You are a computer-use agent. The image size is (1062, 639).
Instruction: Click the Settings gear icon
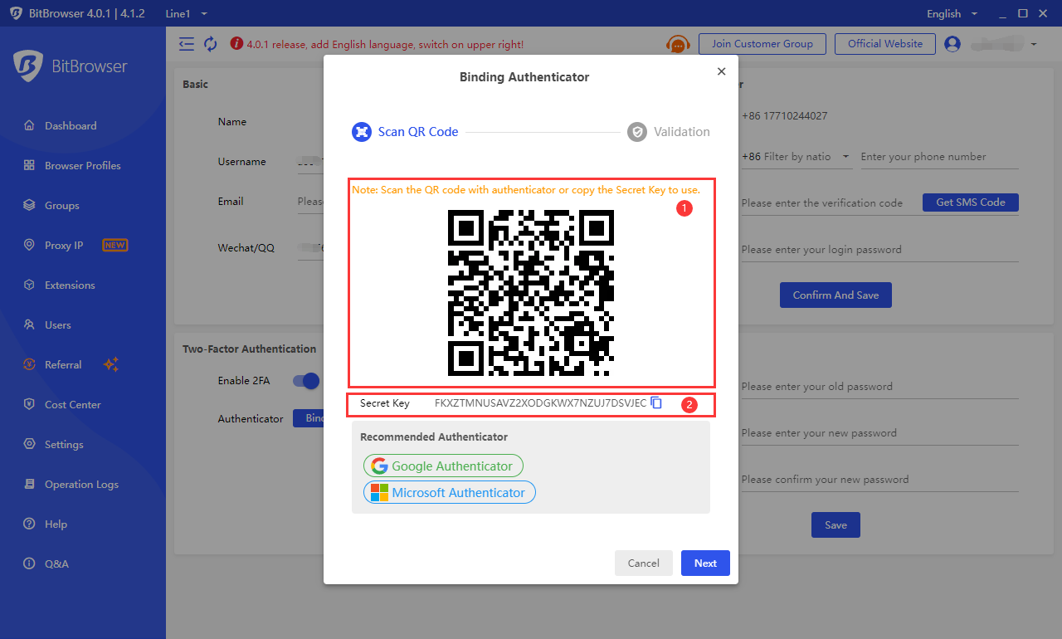[x=29, y=444]
